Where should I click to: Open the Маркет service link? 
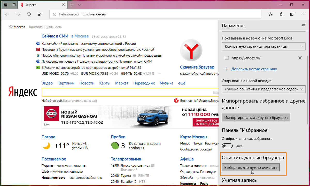pos(122,83)
